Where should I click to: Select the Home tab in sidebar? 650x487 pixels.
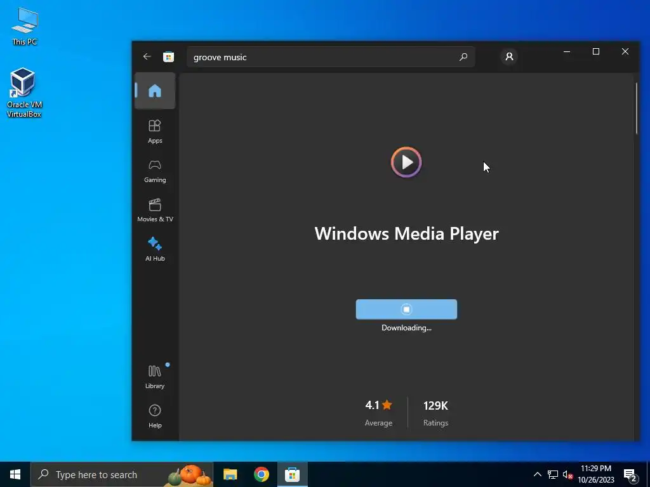[155, 91]
